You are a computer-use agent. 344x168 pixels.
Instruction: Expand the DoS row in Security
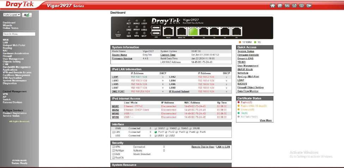tap(113, 154)
